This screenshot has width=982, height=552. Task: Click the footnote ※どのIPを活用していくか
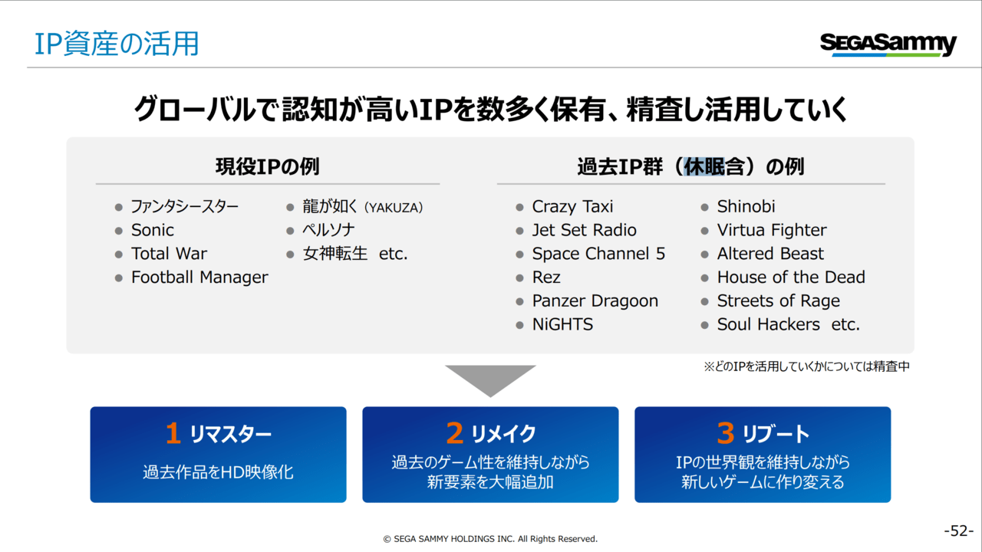click(x=807, y=366)
